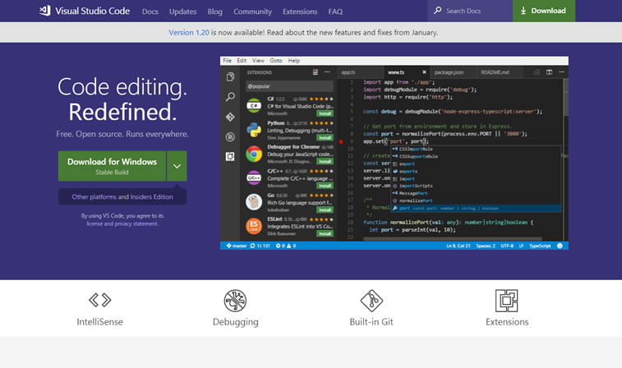622x368 pixels.
Task: Open the license link
Action: [94, 223]
